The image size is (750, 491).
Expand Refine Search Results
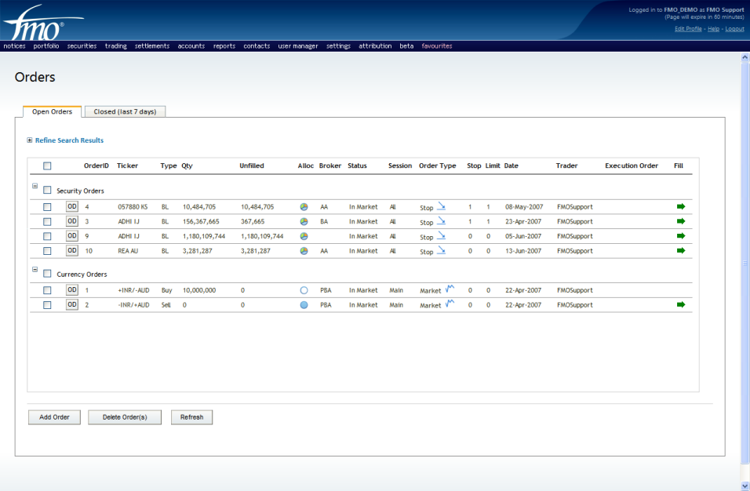[30, 140]
